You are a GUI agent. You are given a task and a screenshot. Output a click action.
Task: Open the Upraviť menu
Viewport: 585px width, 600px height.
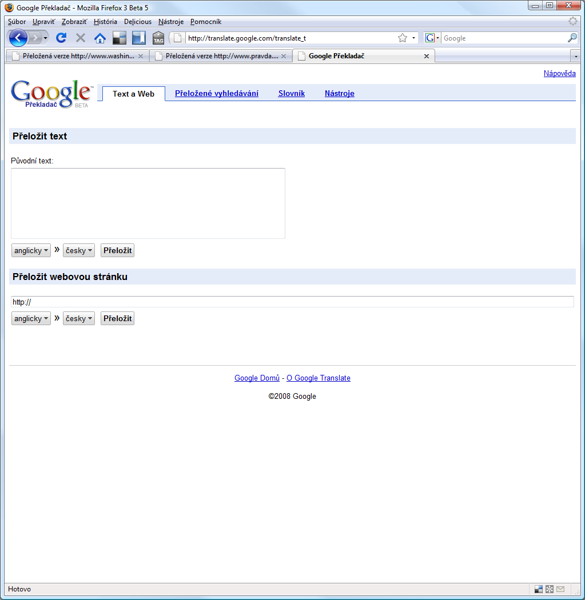point(43,22)
